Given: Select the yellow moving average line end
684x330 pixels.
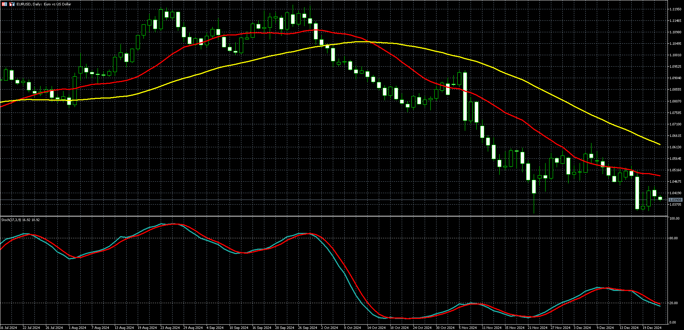Looking at the screenshot, I should click(x=660, y=144).
